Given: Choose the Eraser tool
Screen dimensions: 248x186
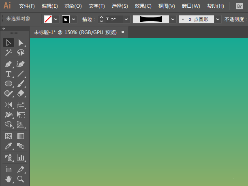Looking at the screenshot, I should point(21,93).
